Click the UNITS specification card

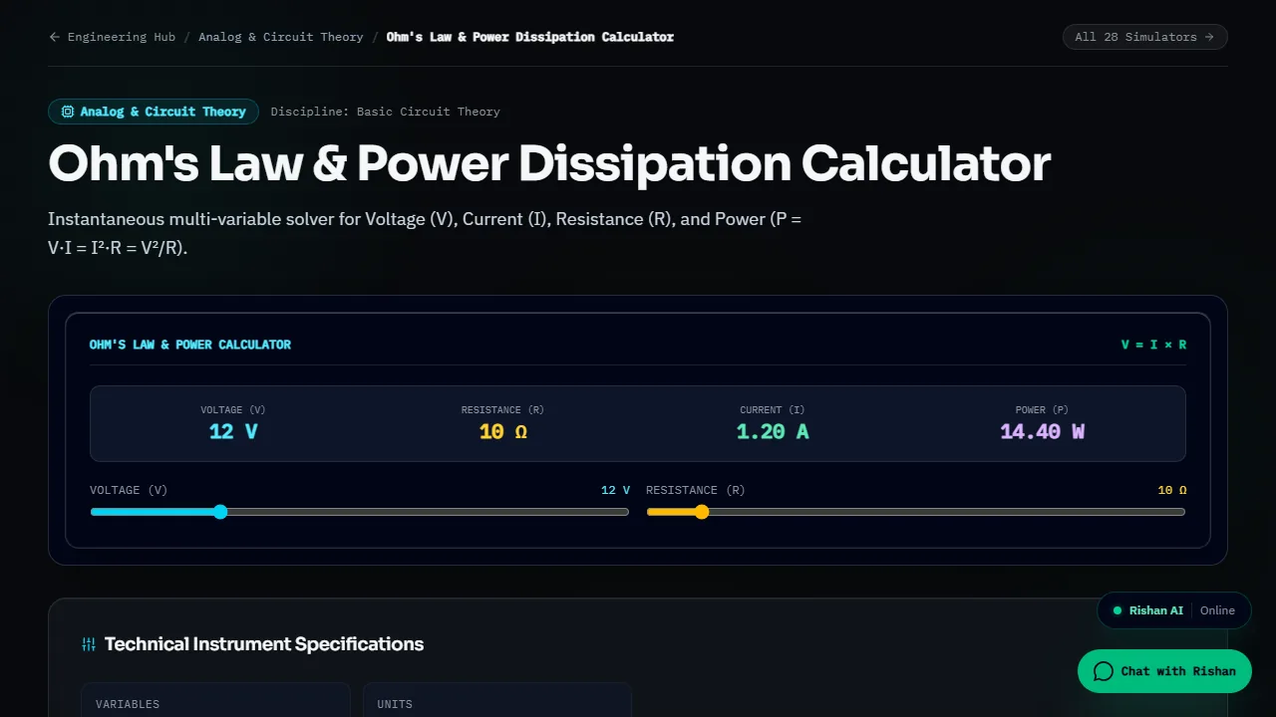click(x=497, y=700)
